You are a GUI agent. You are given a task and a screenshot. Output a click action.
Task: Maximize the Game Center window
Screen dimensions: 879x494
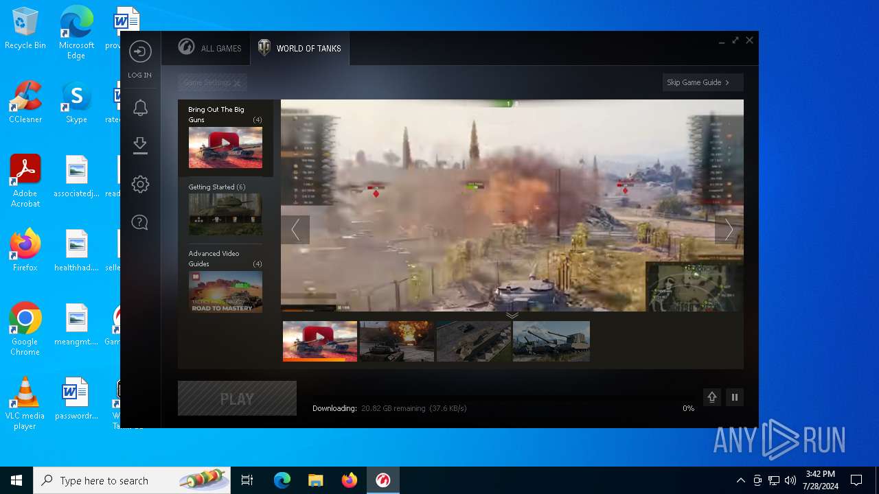(x=735, y=40)
